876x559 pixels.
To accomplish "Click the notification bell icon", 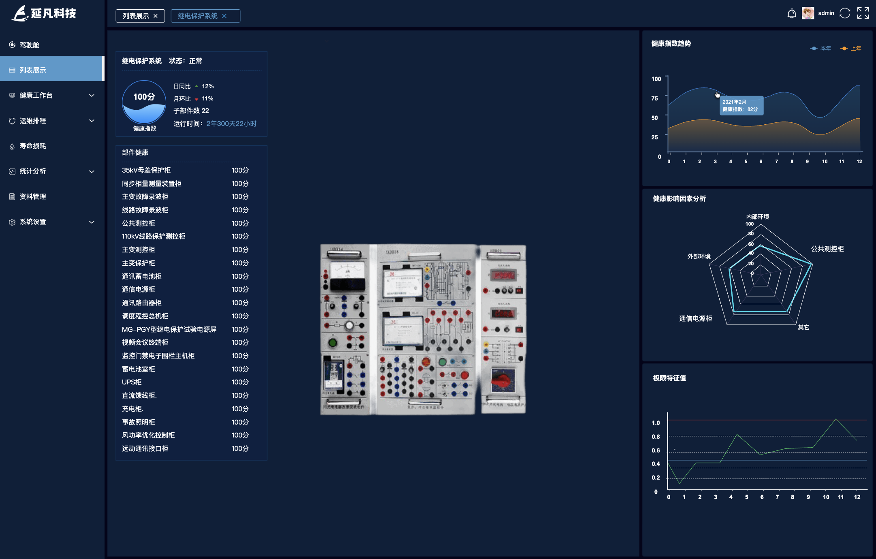I will pos(791,14).
